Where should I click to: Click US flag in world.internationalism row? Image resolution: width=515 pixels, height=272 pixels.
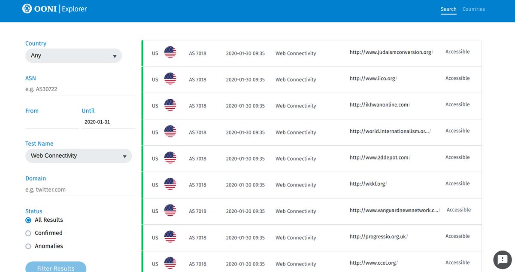[170, 131]
